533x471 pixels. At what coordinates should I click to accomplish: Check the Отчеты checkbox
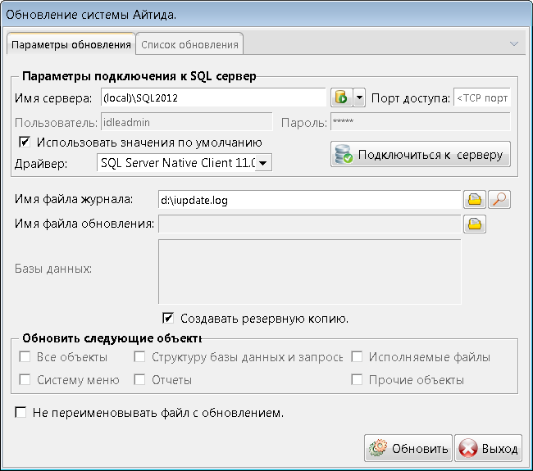139,379
